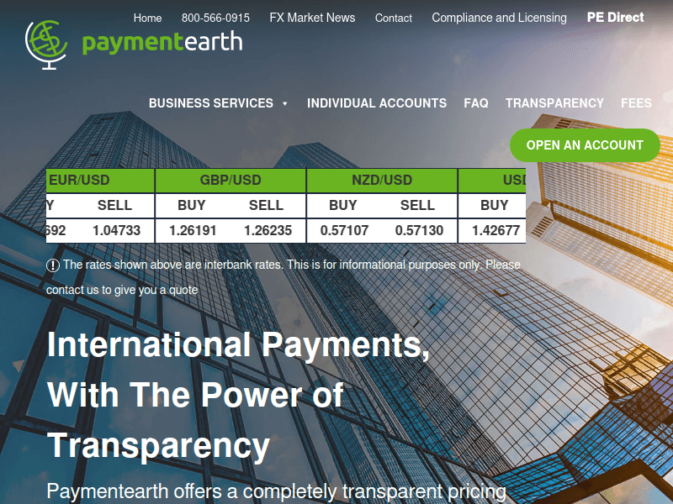Open the TRANSPARENCY page from the navigation
Image resolution: width=673 pixels, height=504 pixels.
[x=554, y=103]
